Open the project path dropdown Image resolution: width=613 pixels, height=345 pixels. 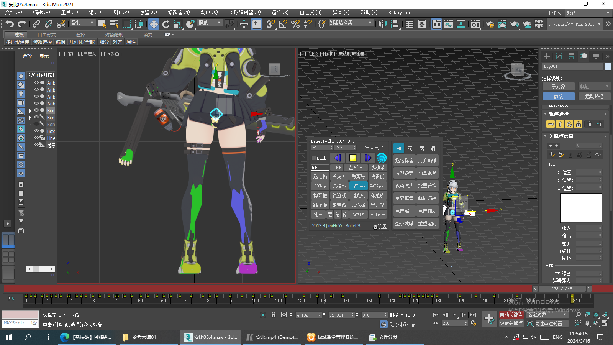[x=575, y=24]
